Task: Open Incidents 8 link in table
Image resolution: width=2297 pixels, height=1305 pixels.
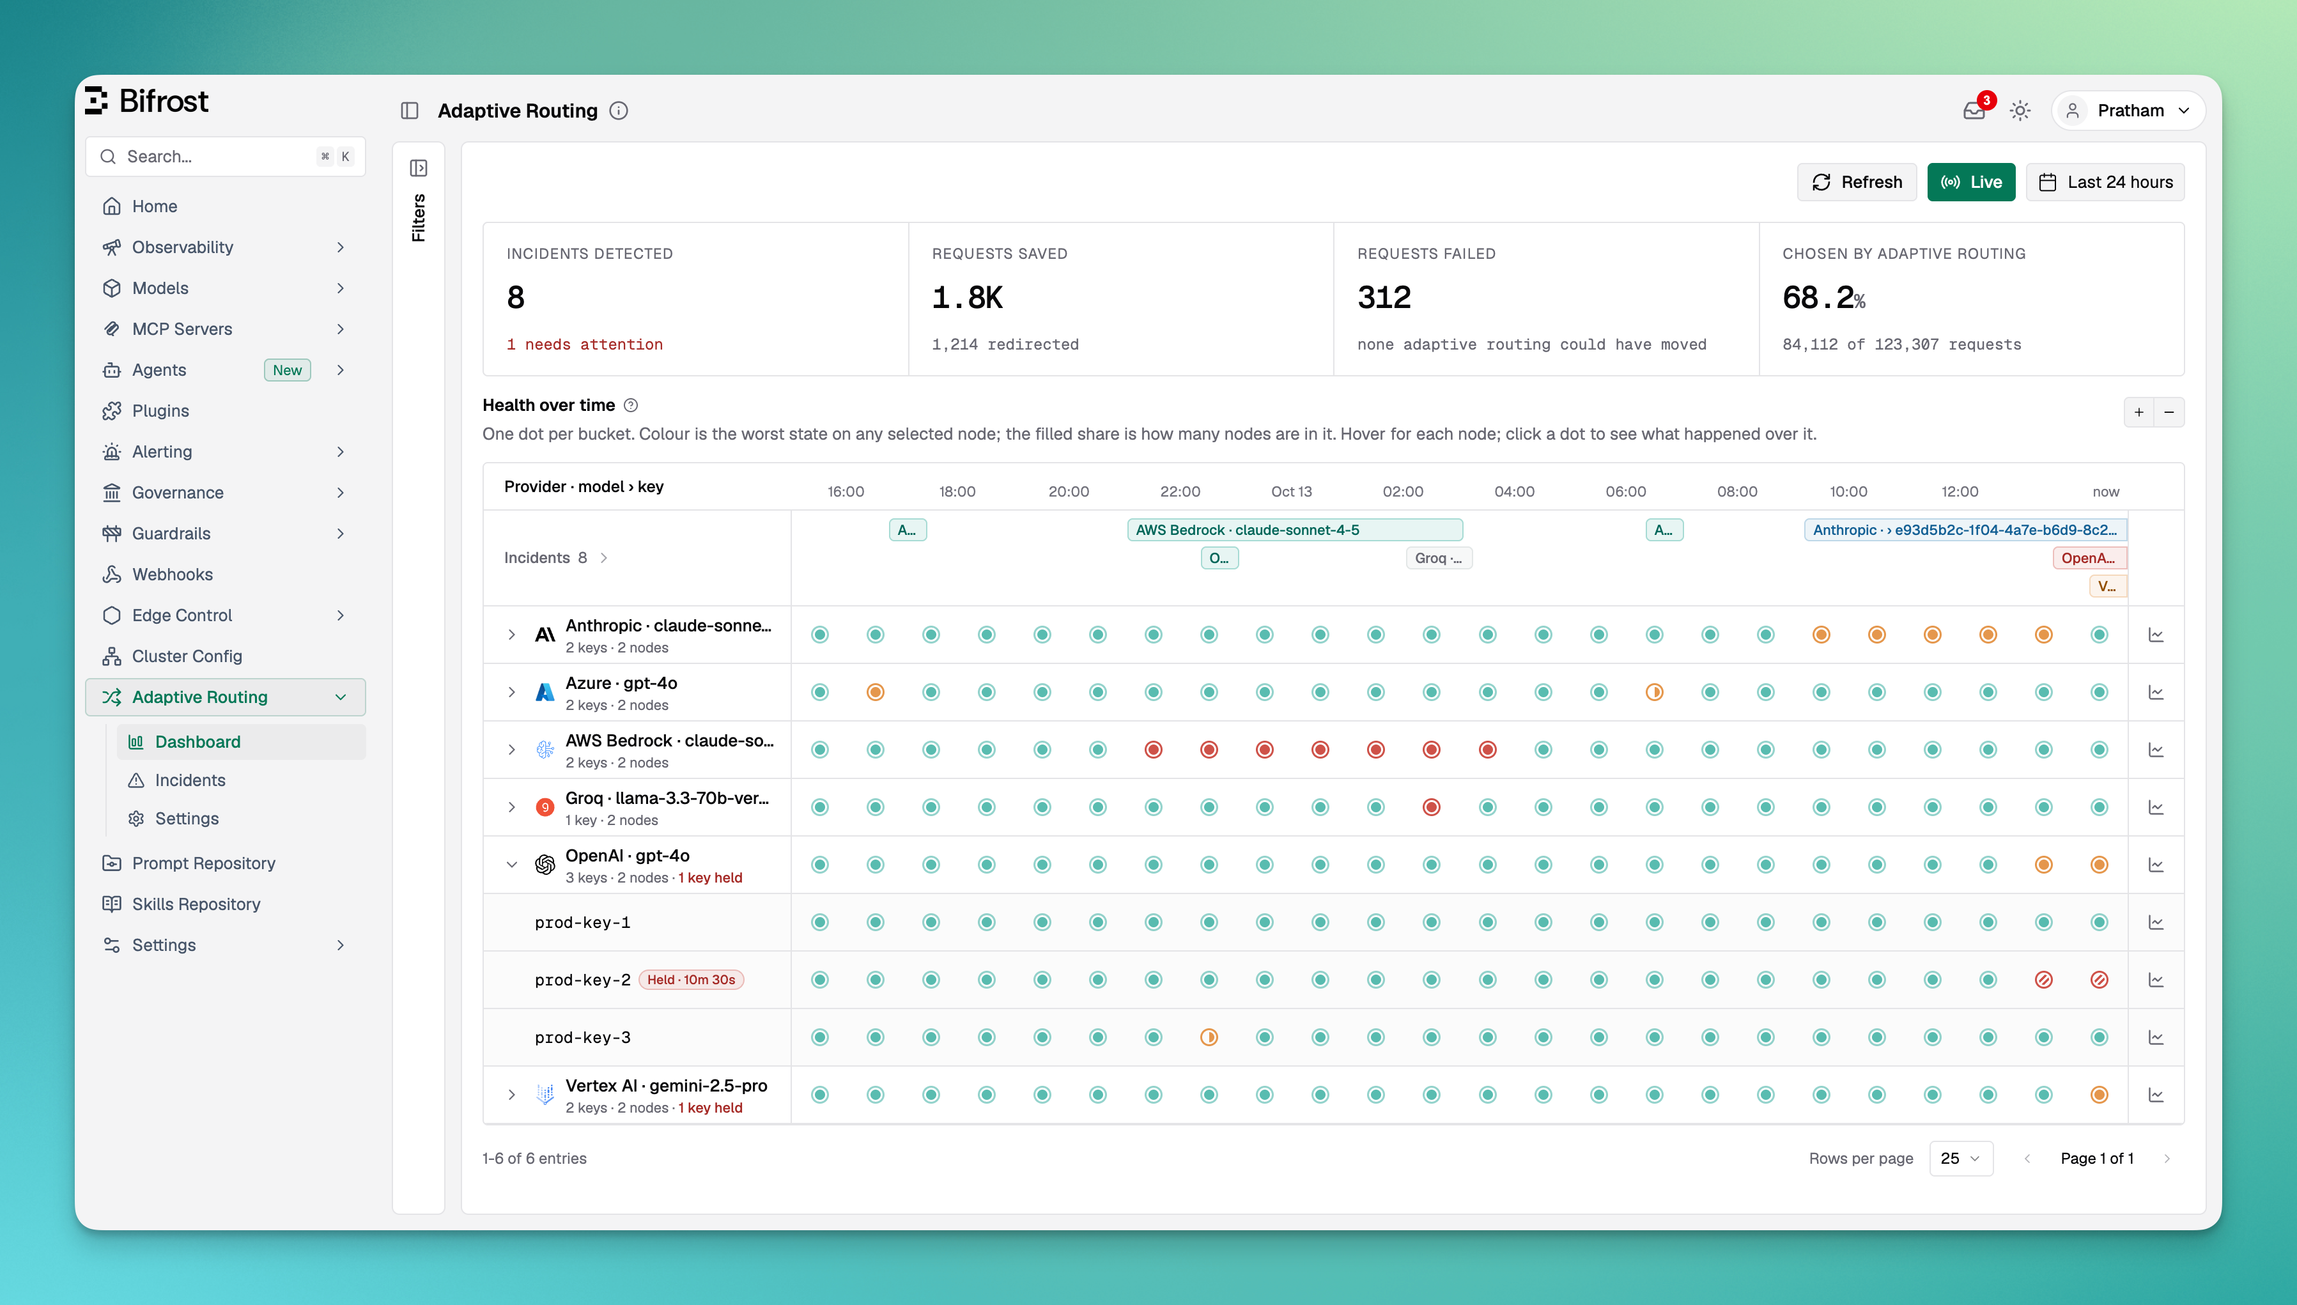Action: (555, 557)
